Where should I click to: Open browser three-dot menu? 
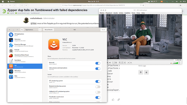tap(185, 5)
